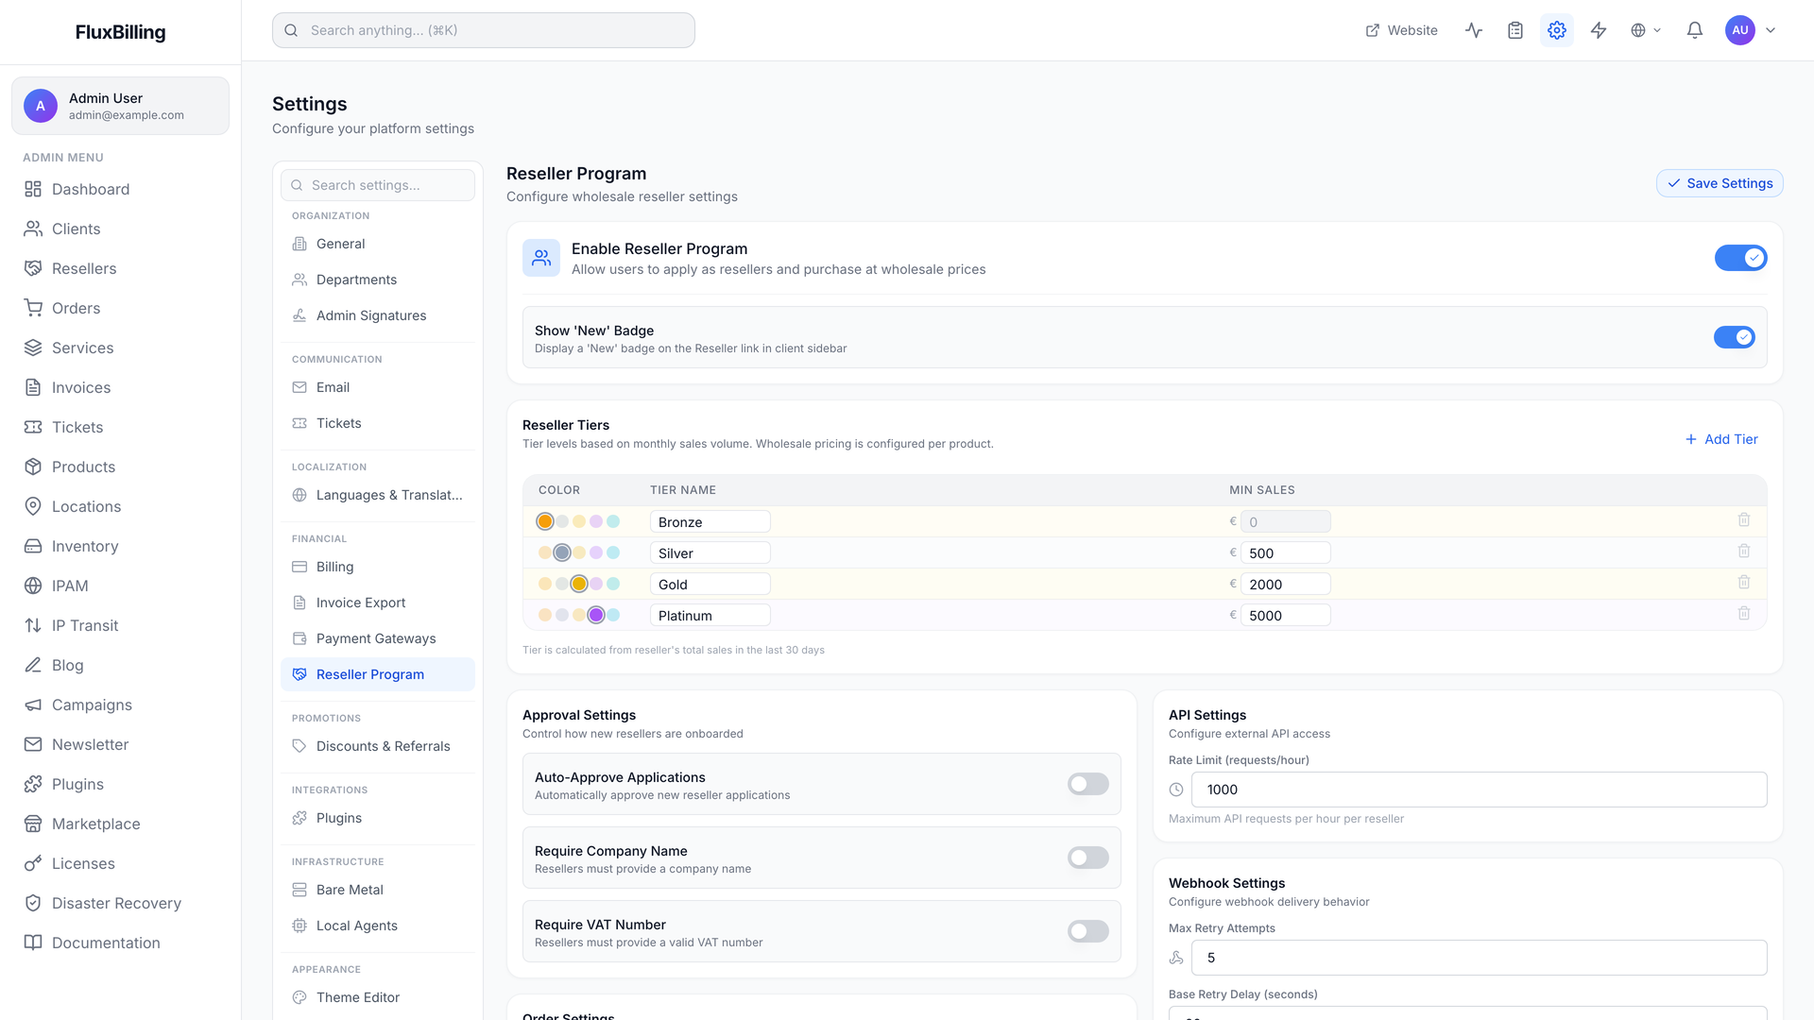Open Invoice Export settings section
This screenshot has height=1020, width=1814.
pos(378,603)
